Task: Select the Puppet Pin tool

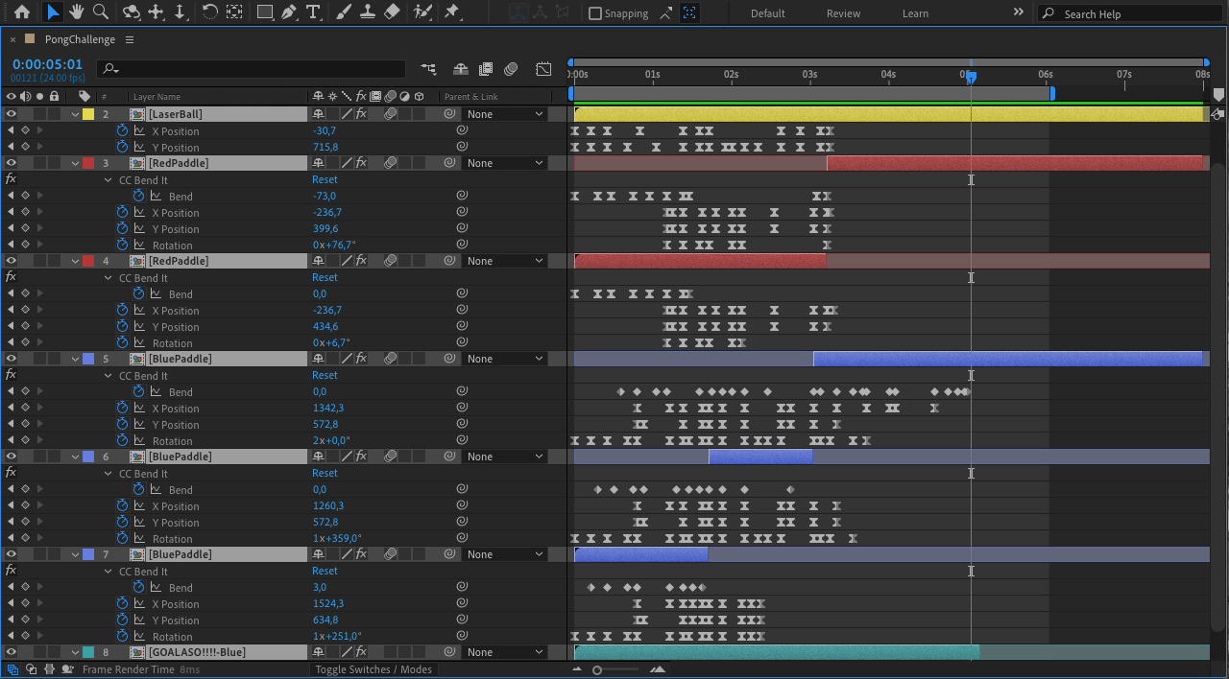Action: (x=452, y=12)
